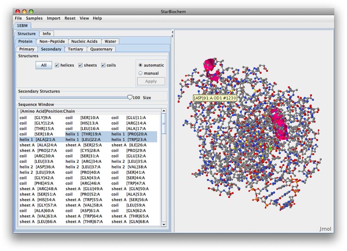The image size is (347, 251).
Task: Click the Apply button
Action: (151, 81)
